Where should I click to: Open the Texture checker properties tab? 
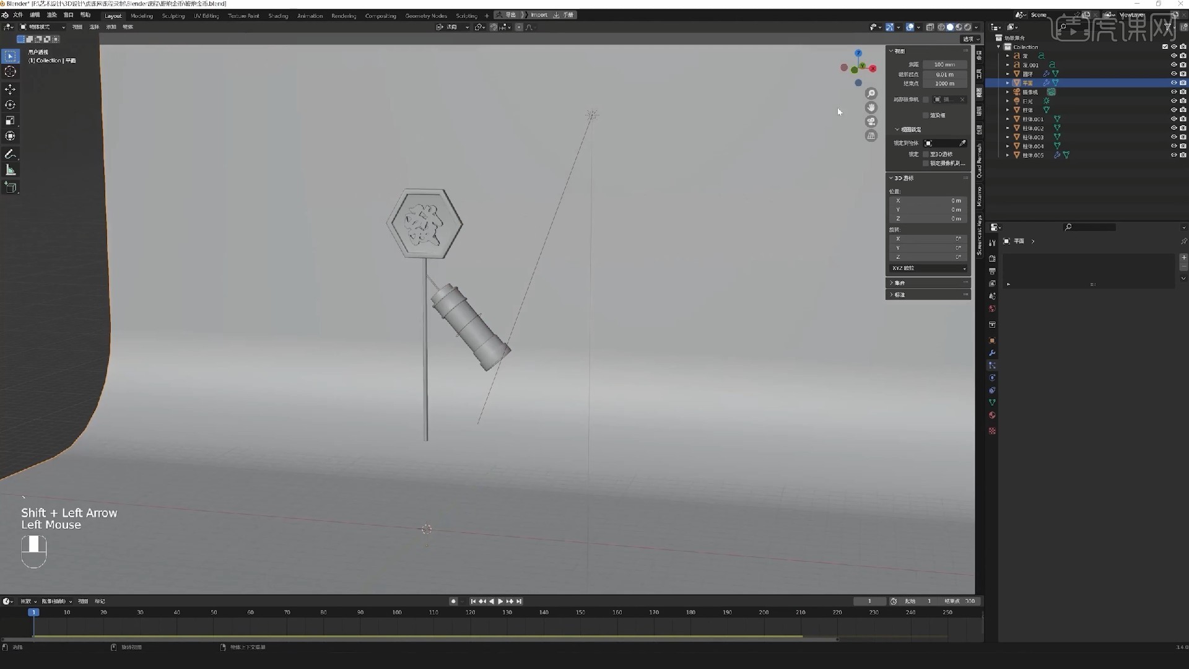click(992, 431)
